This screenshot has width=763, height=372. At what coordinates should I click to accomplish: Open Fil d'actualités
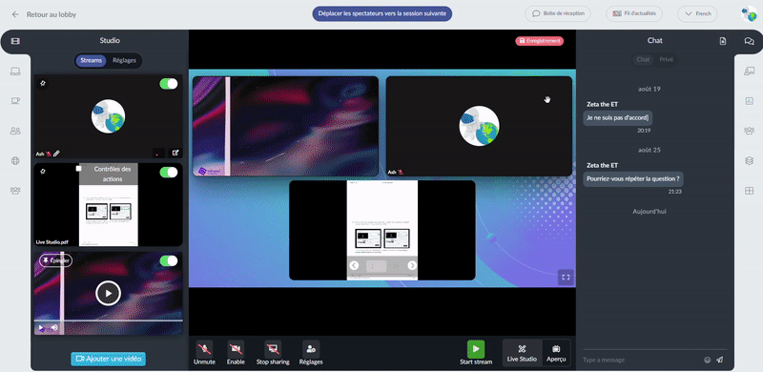[x=634, y=13]
